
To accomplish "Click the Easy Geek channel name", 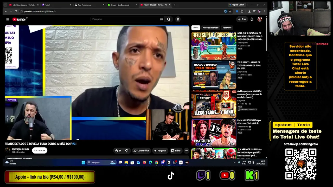I will point(241,101).
